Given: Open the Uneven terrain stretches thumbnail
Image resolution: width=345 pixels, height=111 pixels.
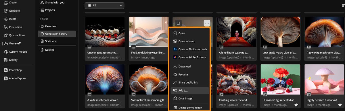Looking at the screenshot, I should (x=105, y=32).
